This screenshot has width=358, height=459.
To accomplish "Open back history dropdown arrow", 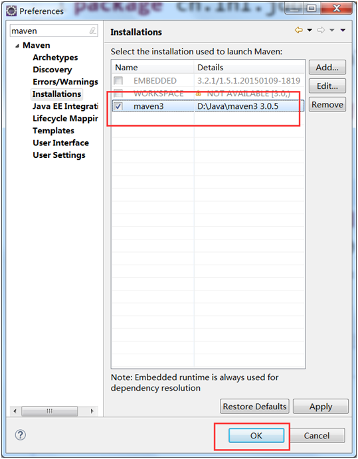I will point(310,30).
